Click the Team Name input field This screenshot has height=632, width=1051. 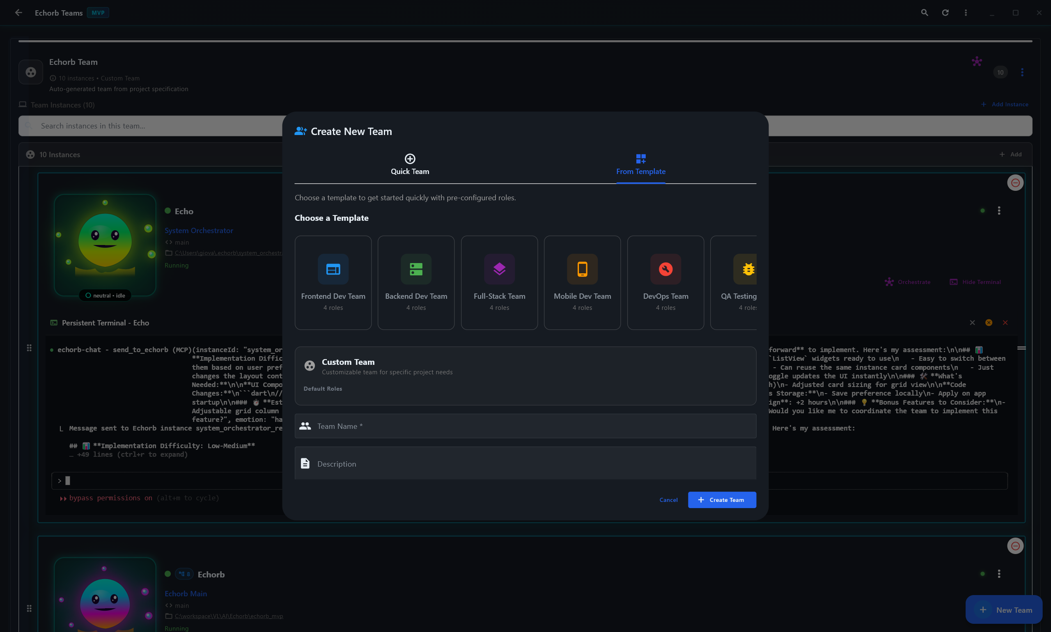tap(525, 426)
